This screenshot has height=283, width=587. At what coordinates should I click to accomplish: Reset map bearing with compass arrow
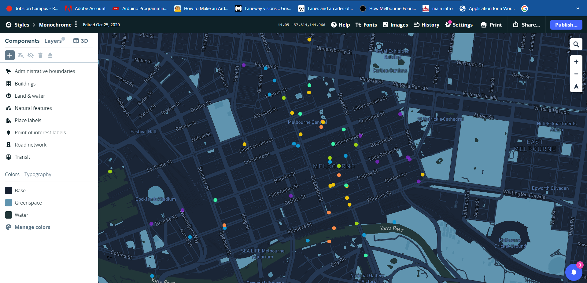click(x=576, y=86)
